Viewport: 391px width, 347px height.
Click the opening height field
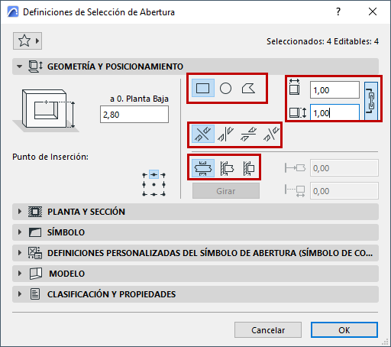tap(334, 112)
